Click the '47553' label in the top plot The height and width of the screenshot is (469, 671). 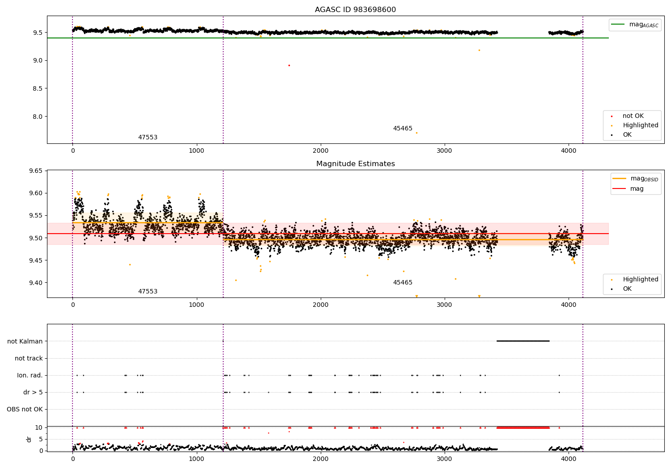point(148,138)
